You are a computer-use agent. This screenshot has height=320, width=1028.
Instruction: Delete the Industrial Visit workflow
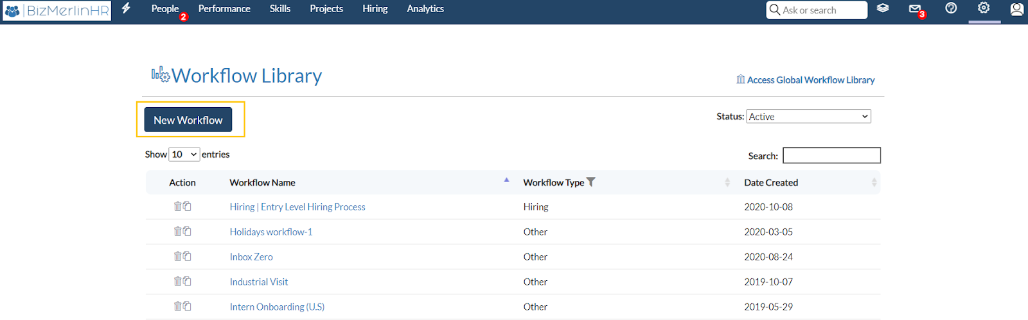tap(178, 282)
